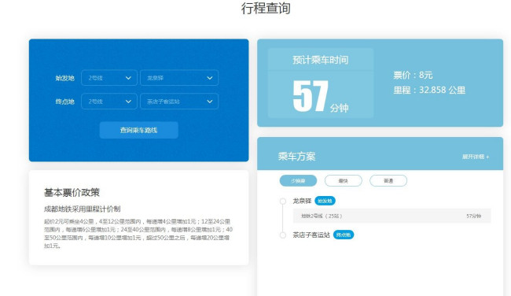Click the route node circle beside 龙泉驿
The image size is (511, 296).
click(283, 201)
